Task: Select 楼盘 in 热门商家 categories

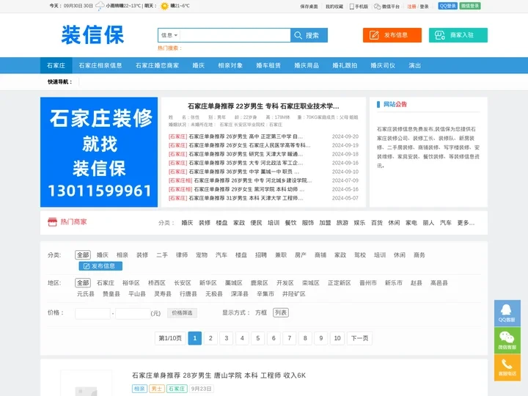Action: (x=221, y=223)
